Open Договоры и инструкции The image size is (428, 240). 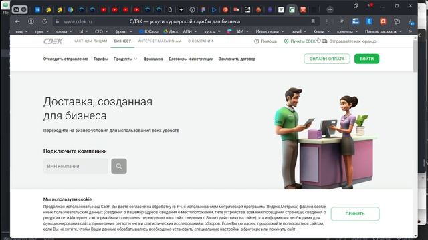pos(191,59)
